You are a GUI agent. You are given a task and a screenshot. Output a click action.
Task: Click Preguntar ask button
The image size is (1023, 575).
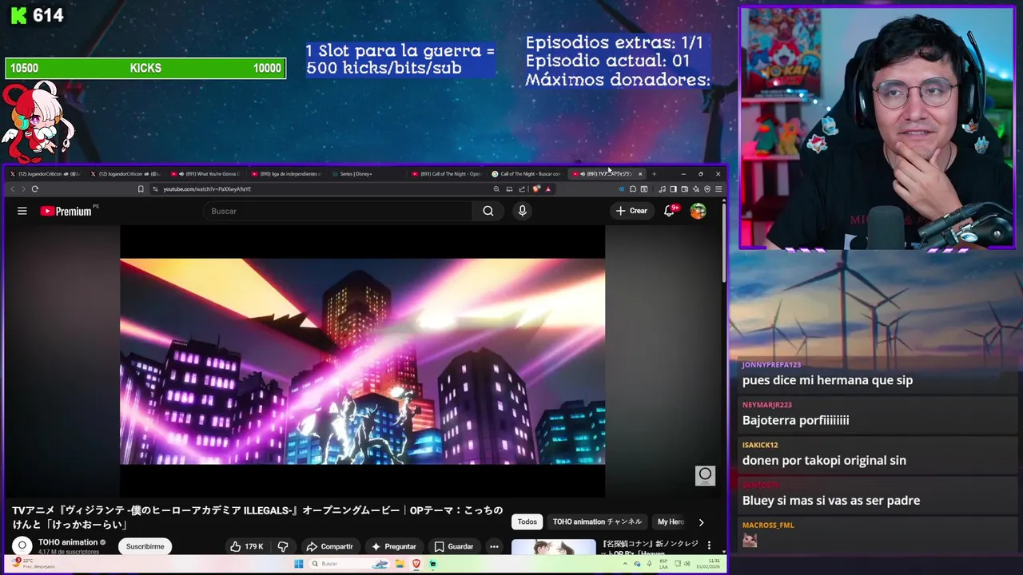393,546
